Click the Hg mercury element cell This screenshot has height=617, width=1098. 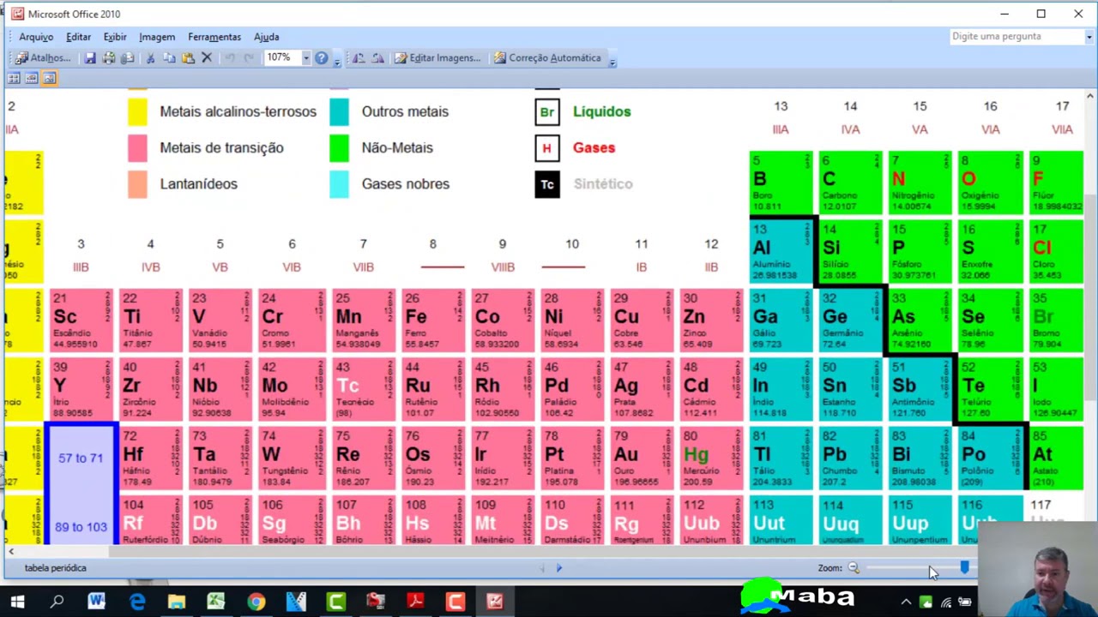(x=711, y=458)
